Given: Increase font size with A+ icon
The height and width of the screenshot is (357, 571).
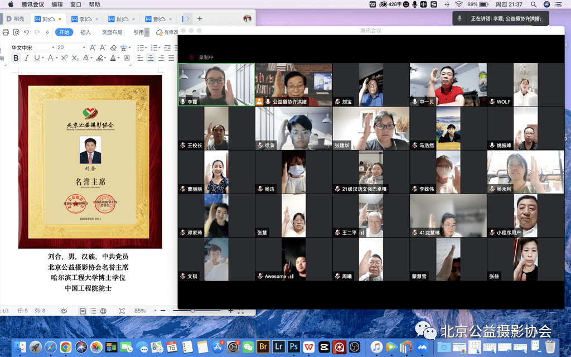Looking at the screenshot, I should 92,48.
